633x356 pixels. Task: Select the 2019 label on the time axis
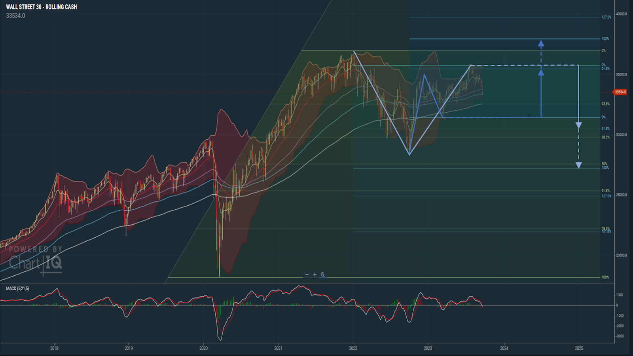point(129,348)
